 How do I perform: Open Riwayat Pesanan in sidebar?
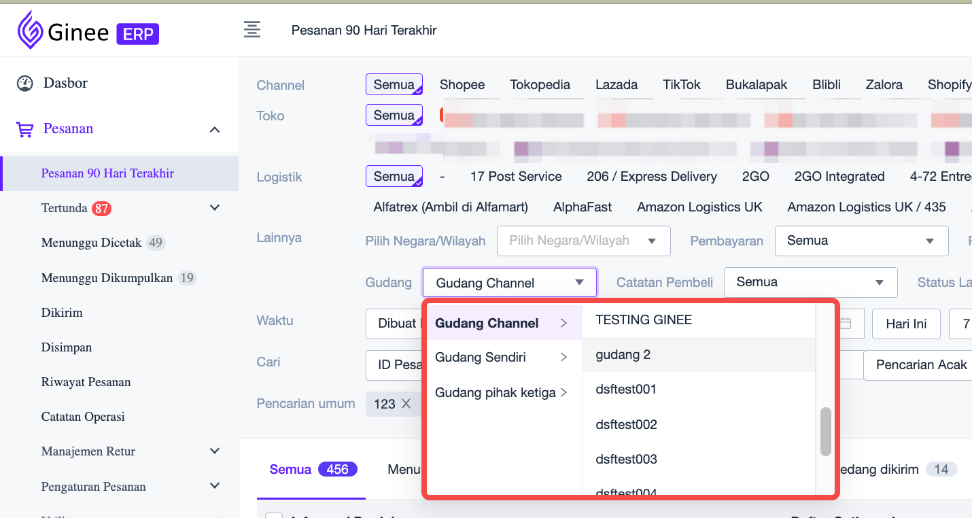coord(86,382)
